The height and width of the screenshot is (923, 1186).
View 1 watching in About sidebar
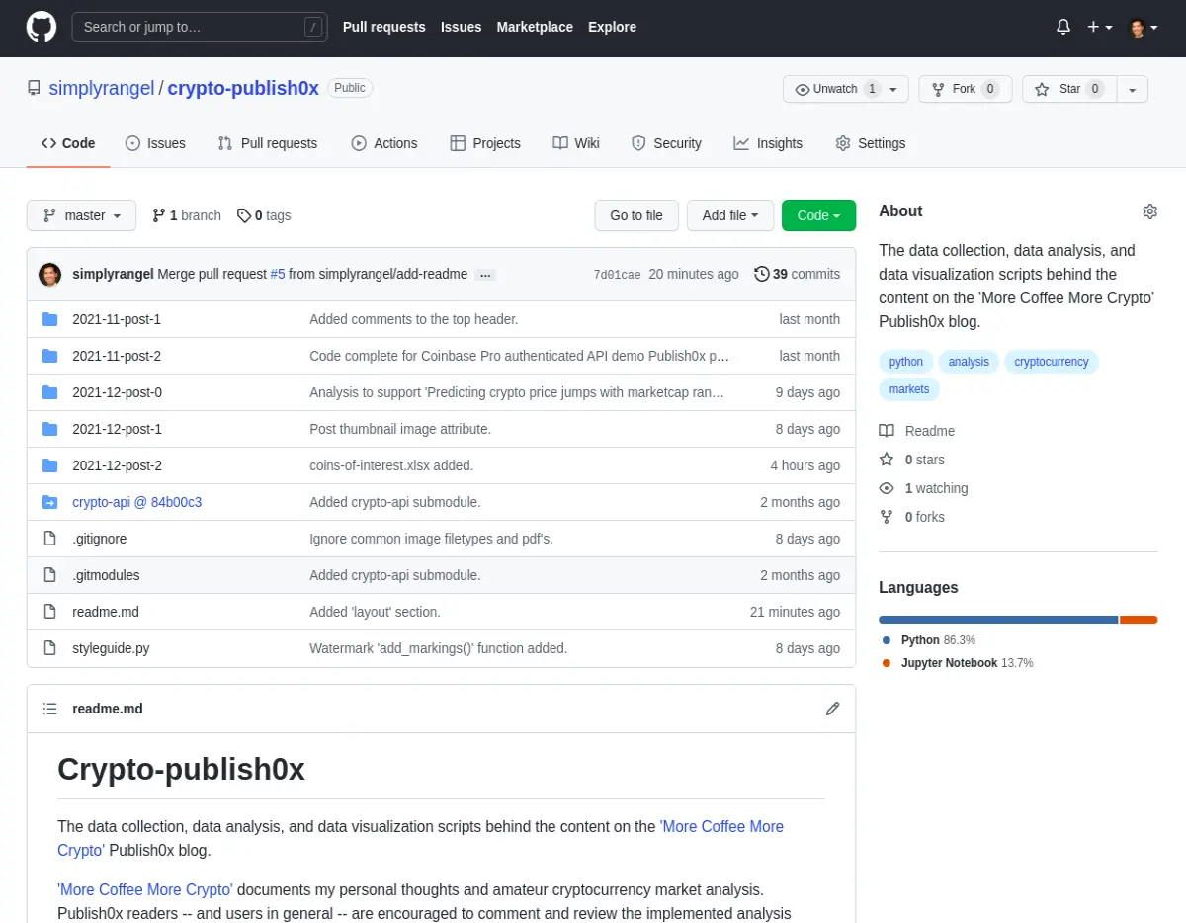tap(923, 488)
